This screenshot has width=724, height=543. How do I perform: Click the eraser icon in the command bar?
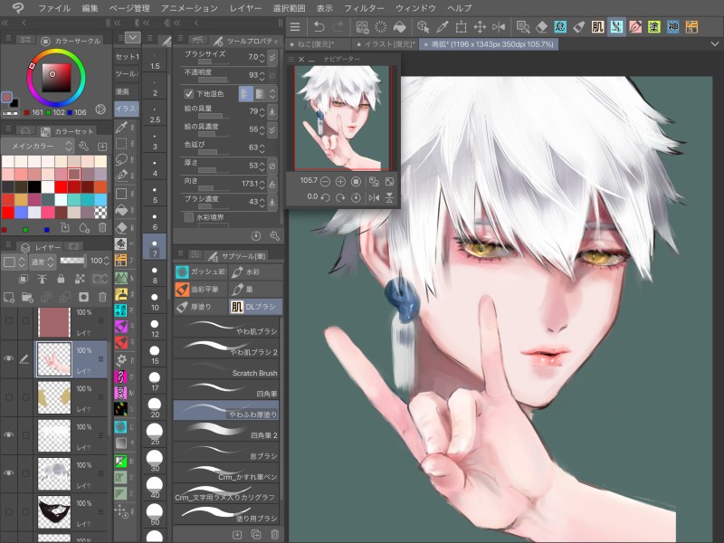(x=541, y=27)
